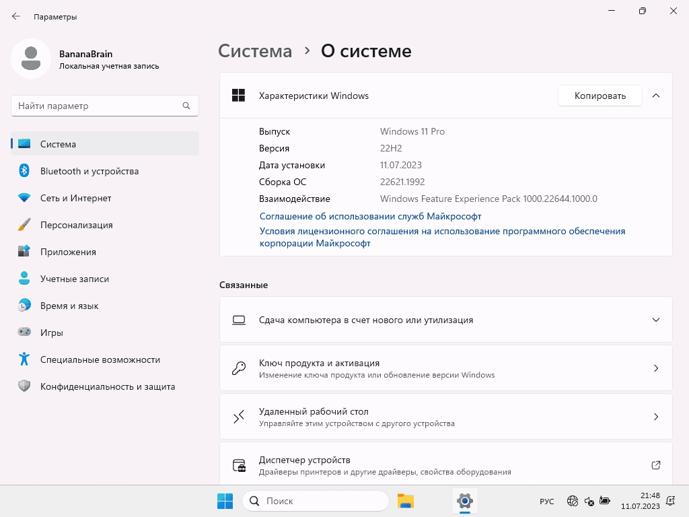Open Условия лицензионного соглашения link

coord(442,237)
